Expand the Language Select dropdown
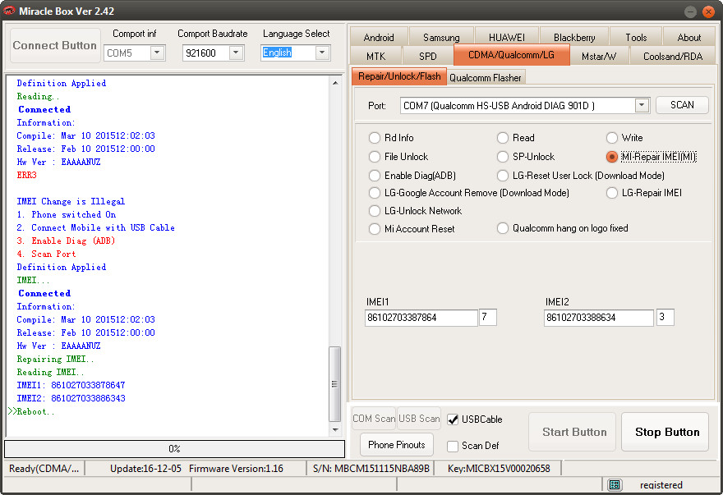Viewport: 723px width, 495px height. pos(322,53)
